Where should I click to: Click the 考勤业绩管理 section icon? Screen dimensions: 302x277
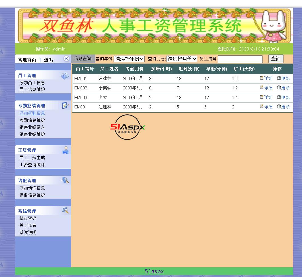pos(65,106)
